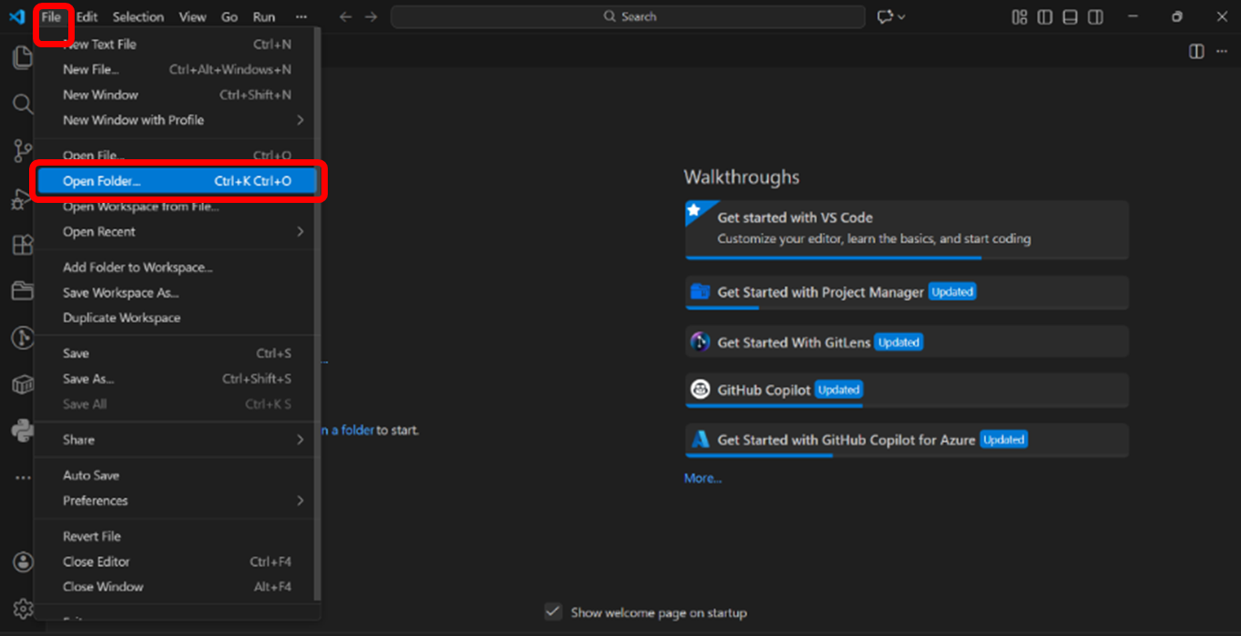Screen dimensions: 1241x636
Task: Open the View menu
Action: [192, 16]
